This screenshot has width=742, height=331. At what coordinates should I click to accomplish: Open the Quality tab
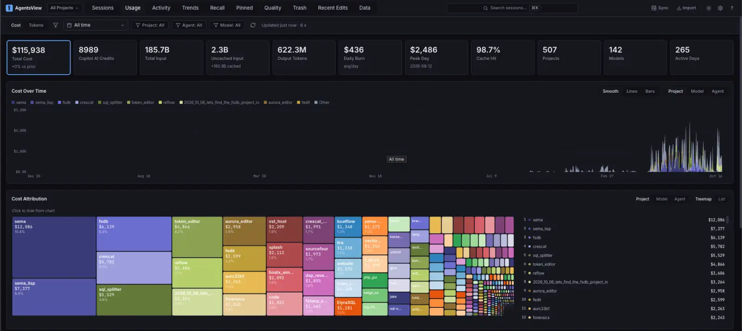pyautogui.click(x=273, y=8)
